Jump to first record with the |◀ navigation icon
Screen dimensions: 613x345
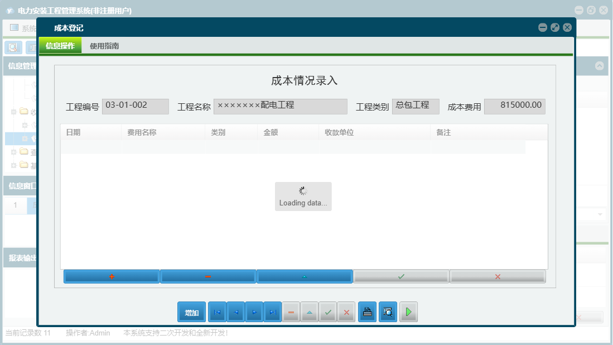[x=217, y=312]
